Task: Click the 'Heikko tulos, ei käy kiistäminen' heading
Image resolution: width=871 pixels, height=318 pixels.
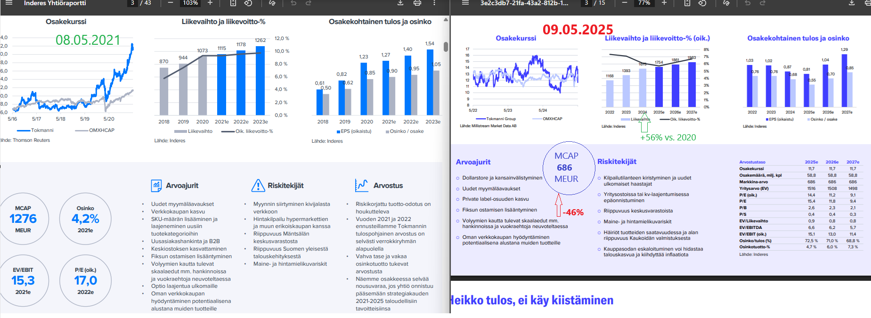Action: (x=532, y=300)
